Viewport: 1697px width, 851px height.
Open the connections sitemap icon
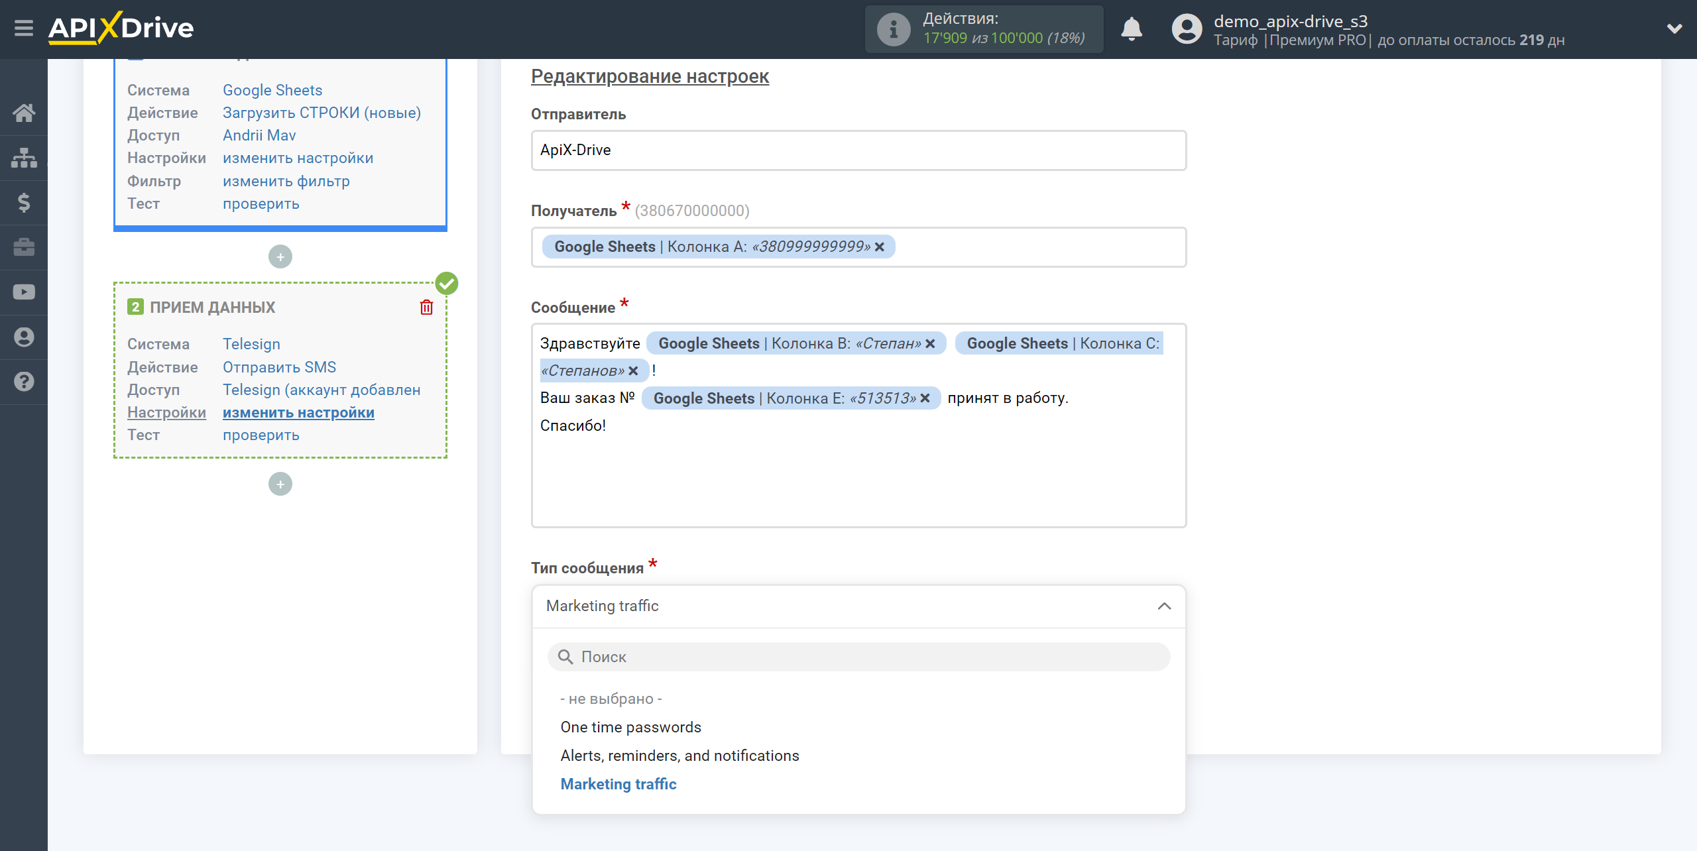click(24, 158)
